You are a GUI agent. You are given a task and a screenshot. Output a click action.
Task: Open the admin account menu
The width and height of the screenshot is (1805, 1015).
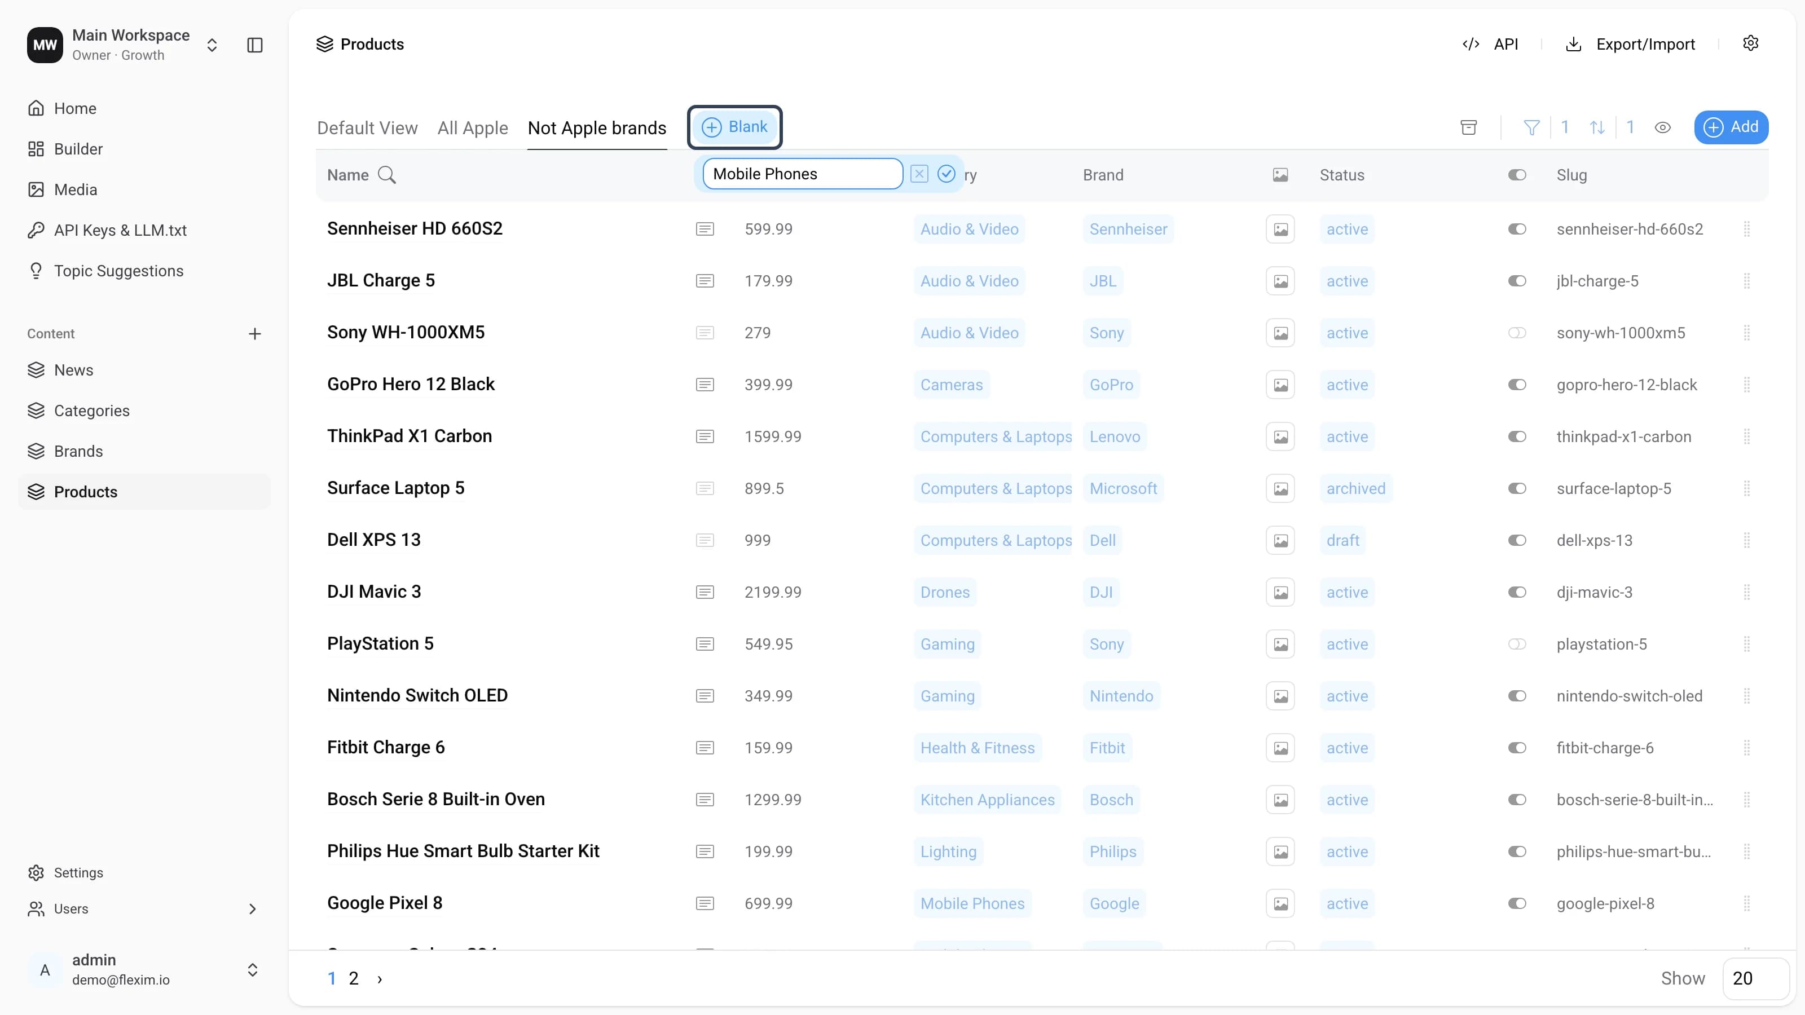click(144, 969)
